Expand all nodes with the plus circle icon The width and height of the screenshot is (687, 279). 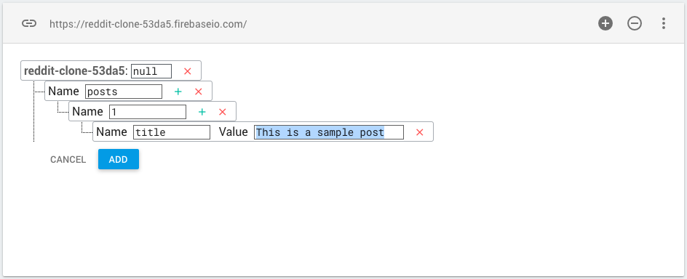pyautogui.click(x=605, y=23)
